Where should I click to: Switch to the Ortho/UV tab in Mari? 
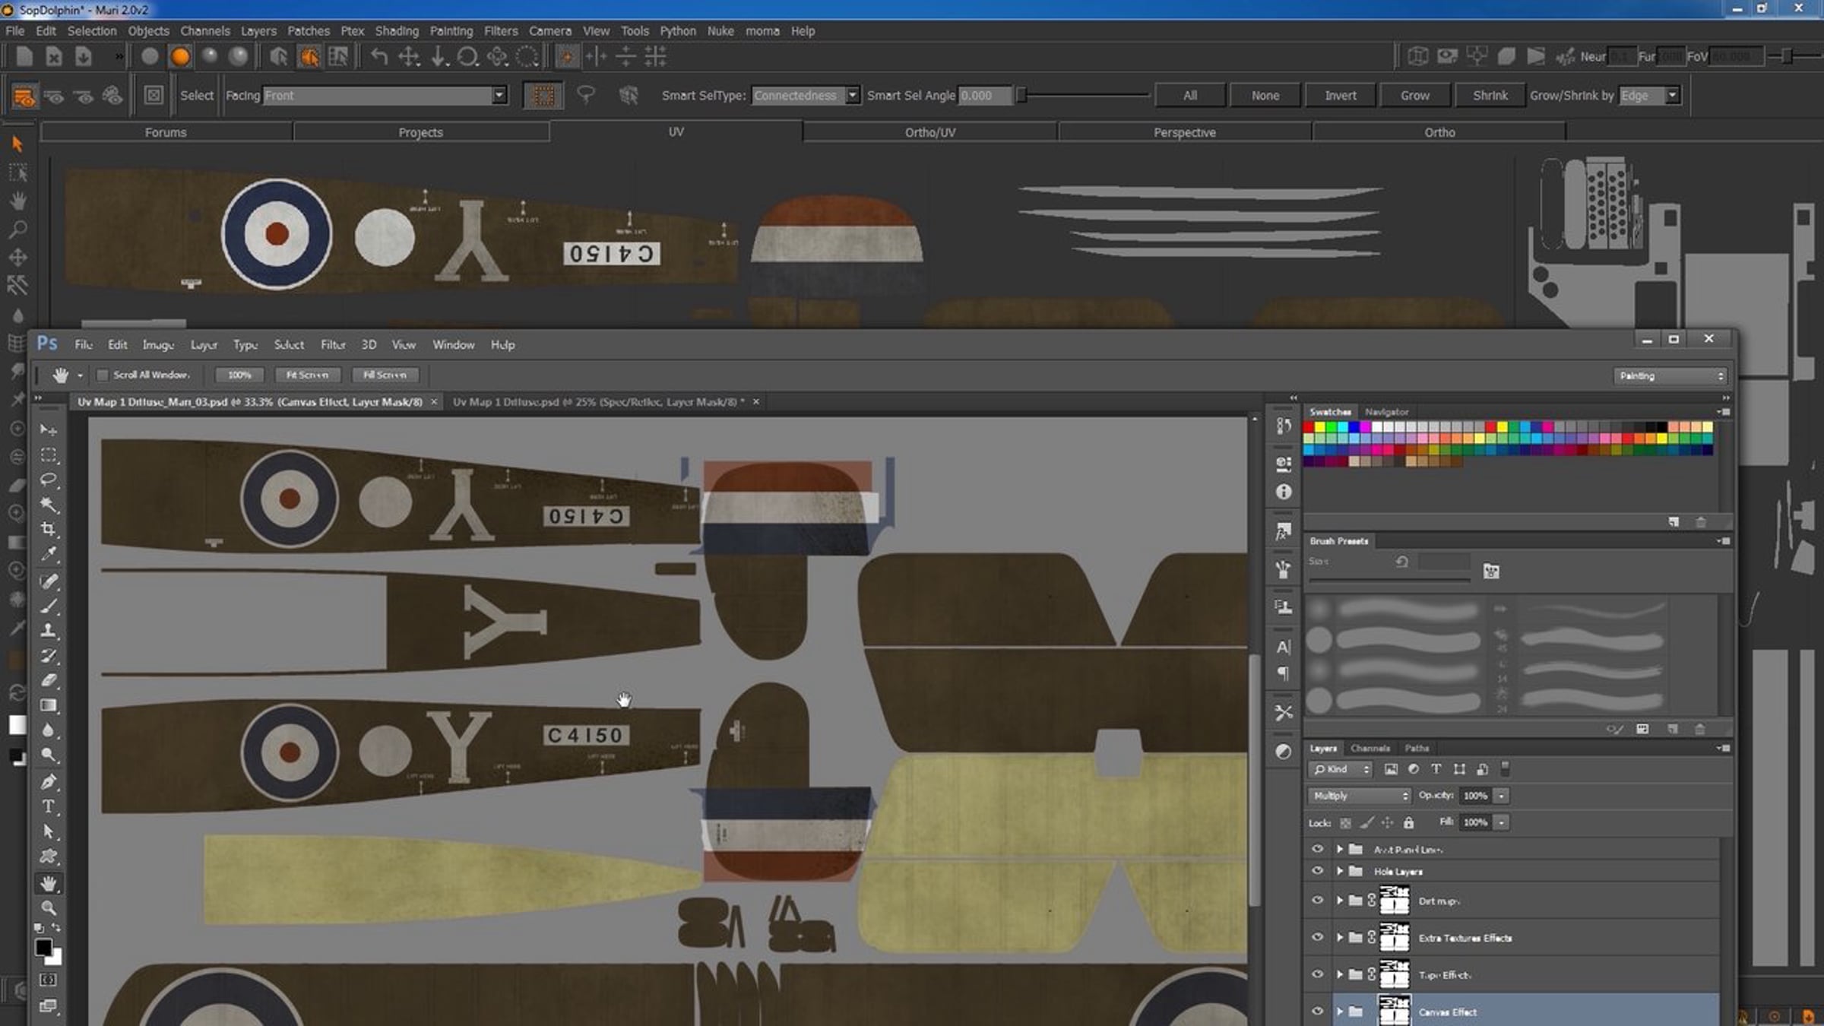930,132
